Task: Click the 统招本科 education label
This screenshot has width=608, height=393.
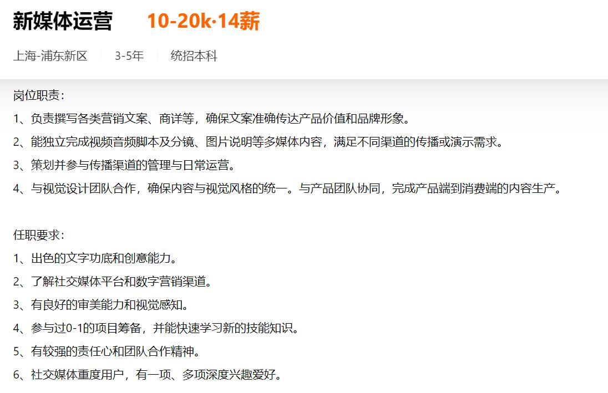Action: coord(194,56)
